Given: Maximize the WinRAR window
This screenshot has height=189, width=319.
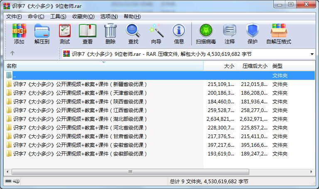Looking at the screenshot, I should [291, 5].
